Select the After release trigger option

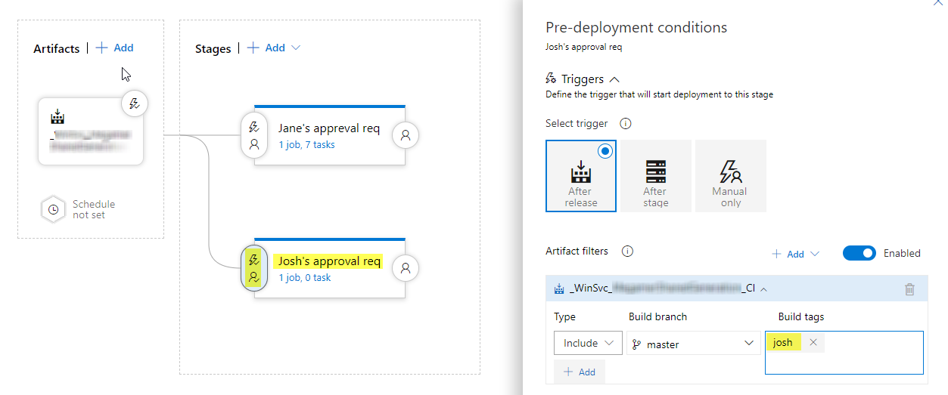[x=580, y=176]
